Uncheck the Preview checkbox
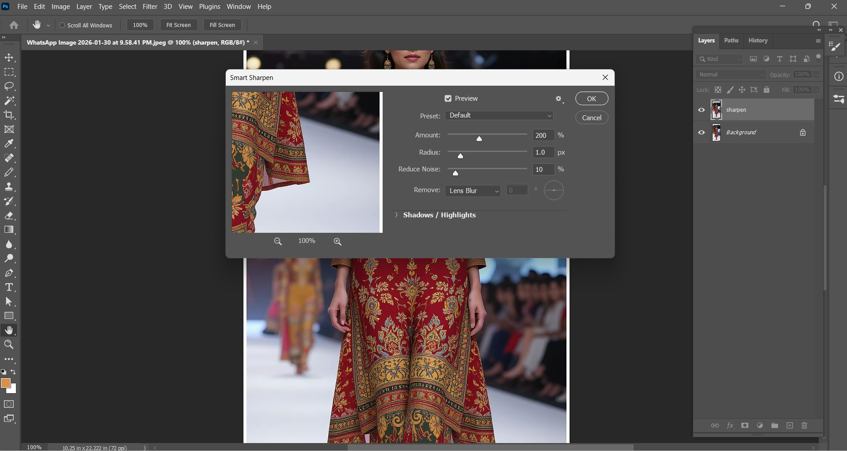The height and width of the screenshot is (451, 847). coord(448,99)
